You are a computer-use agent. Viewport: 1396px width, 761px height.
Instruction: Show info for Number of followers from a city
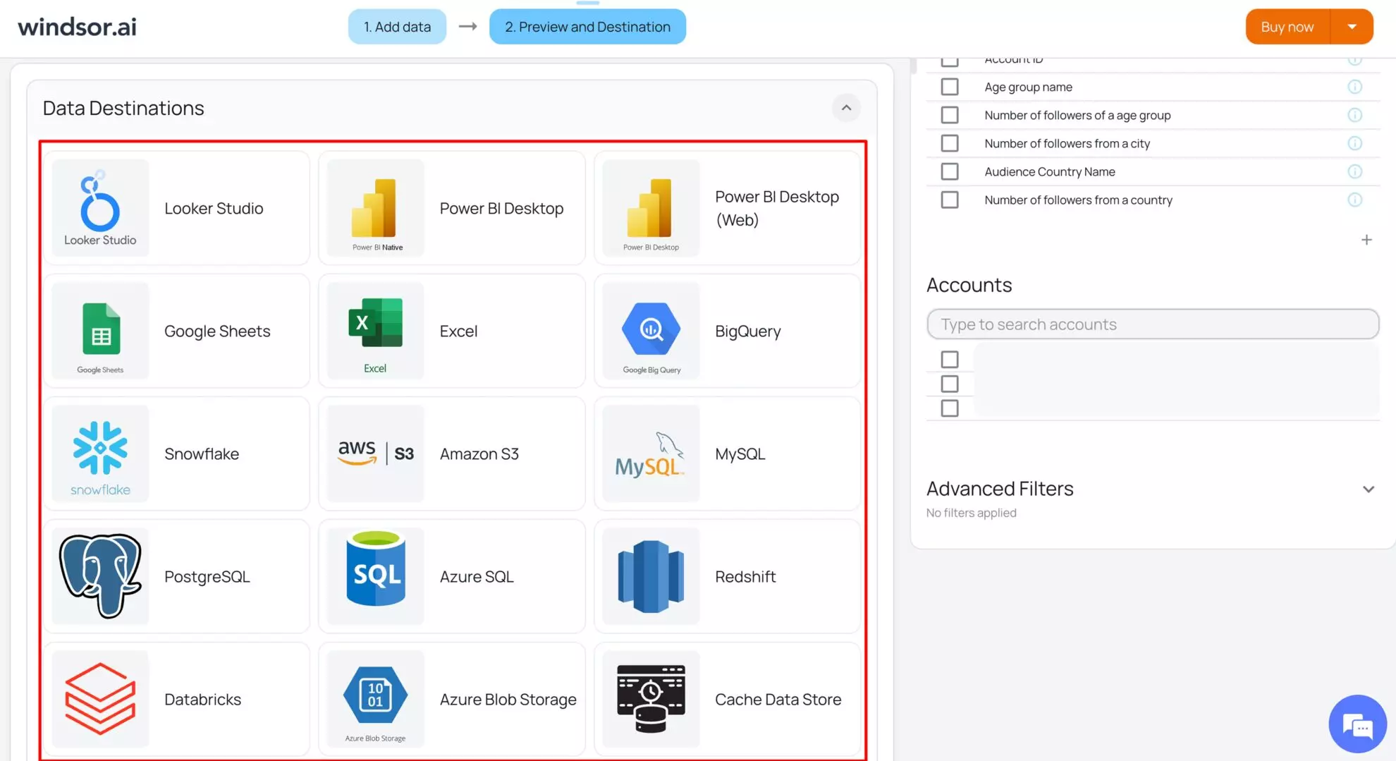tap(1354, 143)
